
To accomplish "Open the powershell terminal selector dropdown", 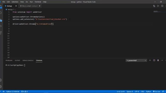I will [136, 60].
